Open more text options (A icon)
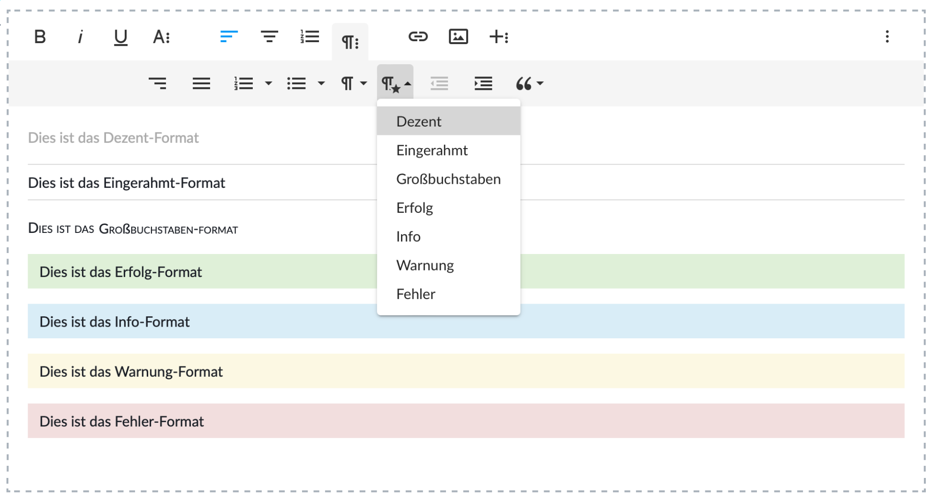 (161, 37)
